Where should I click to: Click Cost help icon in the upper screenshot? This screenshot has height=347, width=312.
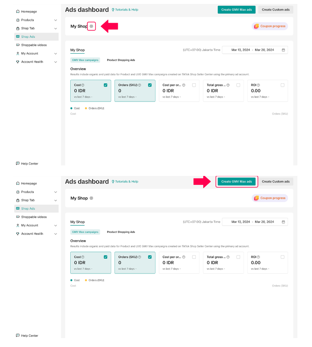[83, 85]
